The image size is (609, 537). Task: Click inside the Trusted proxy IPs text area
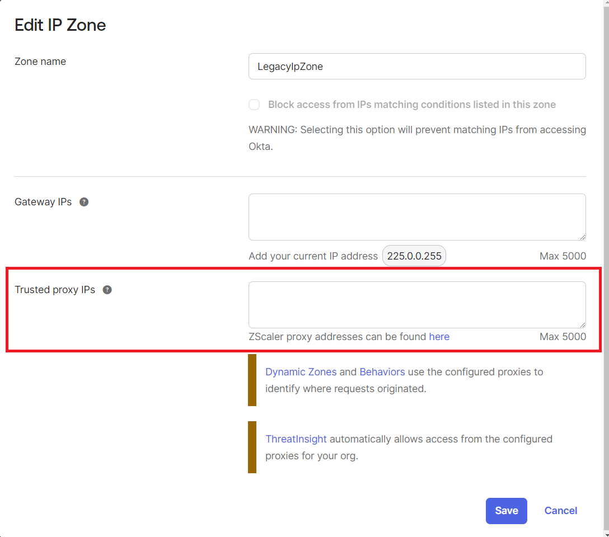point(417,305)
